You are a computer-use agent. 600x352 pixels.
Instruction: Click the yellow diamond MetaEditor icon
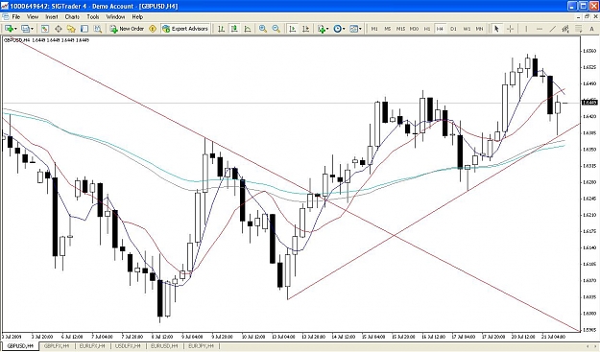[x=153, y=29]
